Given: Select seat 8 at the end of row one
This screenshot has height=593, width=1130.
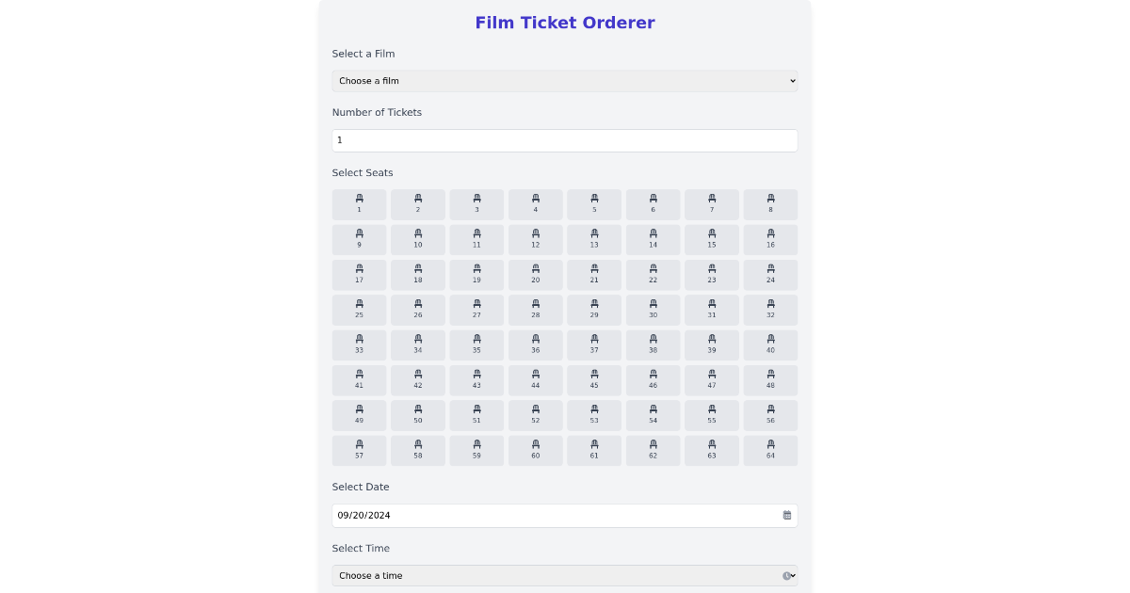Looking at the screenshot, I should tap(770, 204).
